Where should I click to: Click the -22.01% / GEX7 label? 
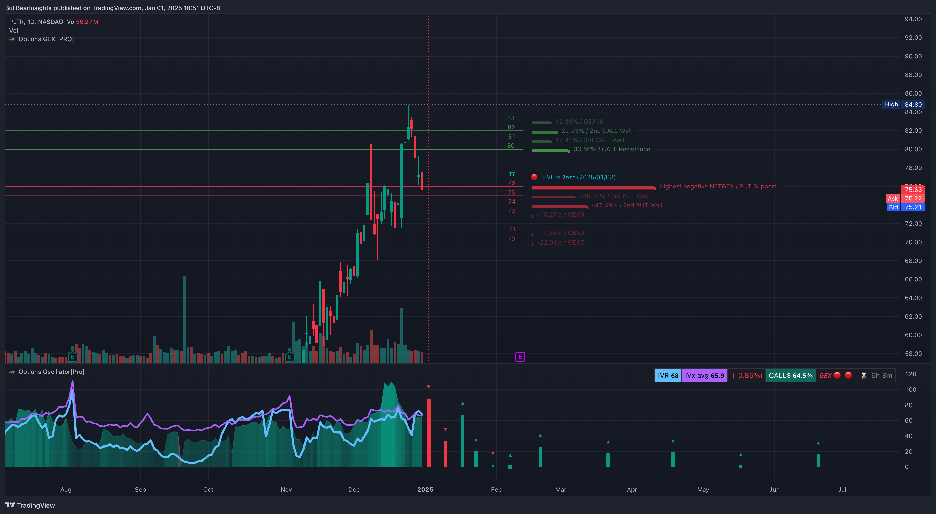pyautogui.click(x=560, y=242)
